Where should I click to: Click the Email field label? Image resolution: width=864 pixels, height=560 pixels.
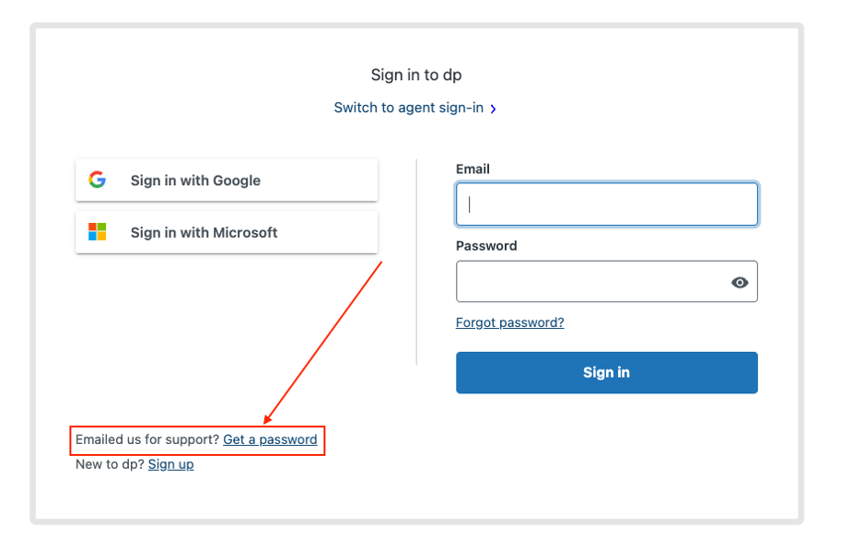click(473, 169)
